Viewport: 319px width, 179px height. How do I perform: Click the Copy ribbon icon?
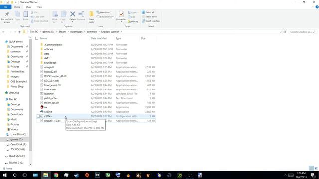[x=17, y=16]
